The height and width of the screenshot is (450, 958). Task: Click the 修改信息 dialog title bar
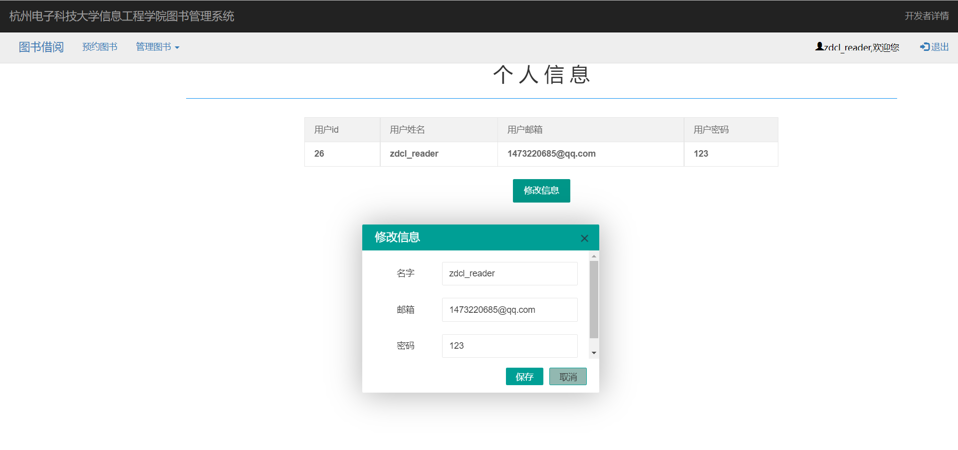480,237
